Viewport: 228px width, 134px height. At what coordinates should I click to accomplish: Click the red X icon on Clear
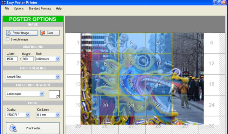[43, 33]
